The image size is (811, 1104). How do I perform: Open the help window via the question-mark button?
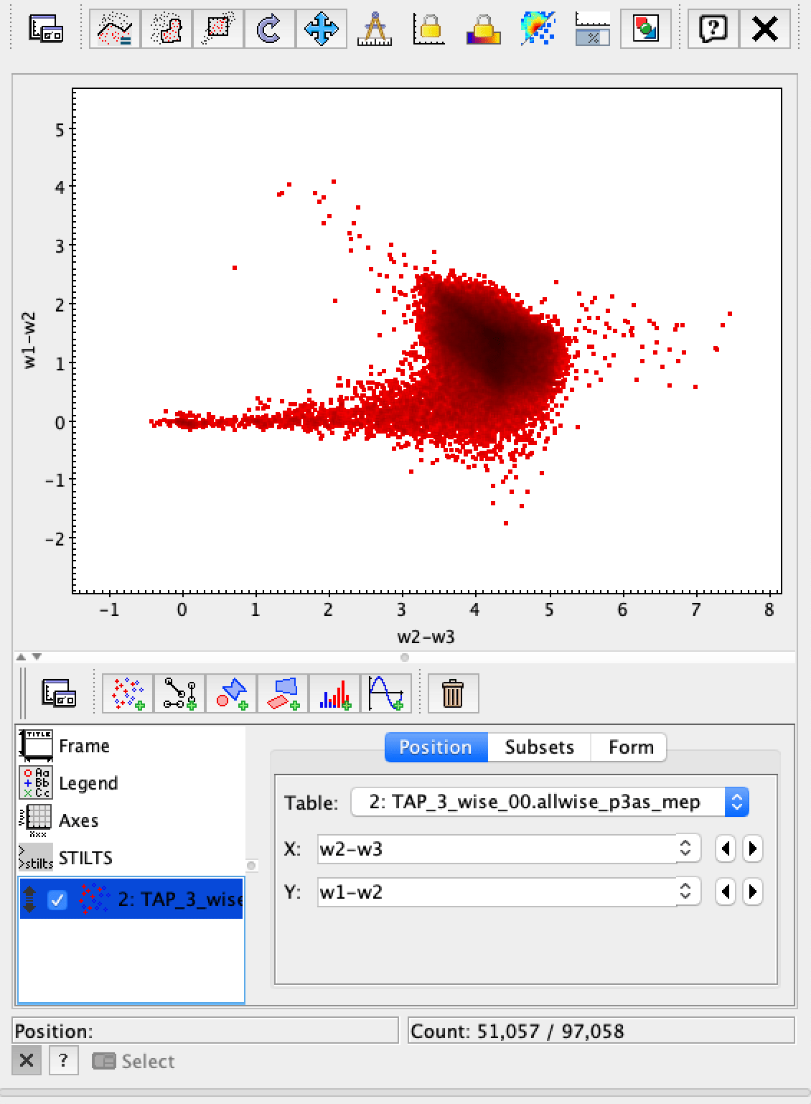(x=713, y=29)
